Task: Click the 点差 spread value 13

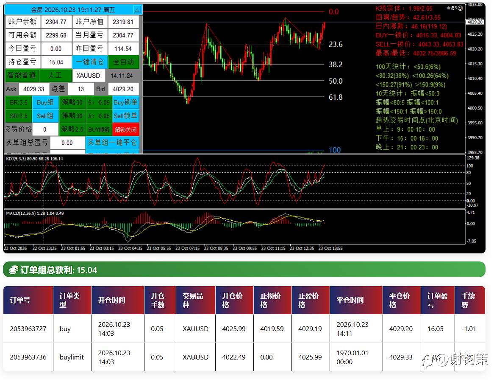Action: point(81,89)
